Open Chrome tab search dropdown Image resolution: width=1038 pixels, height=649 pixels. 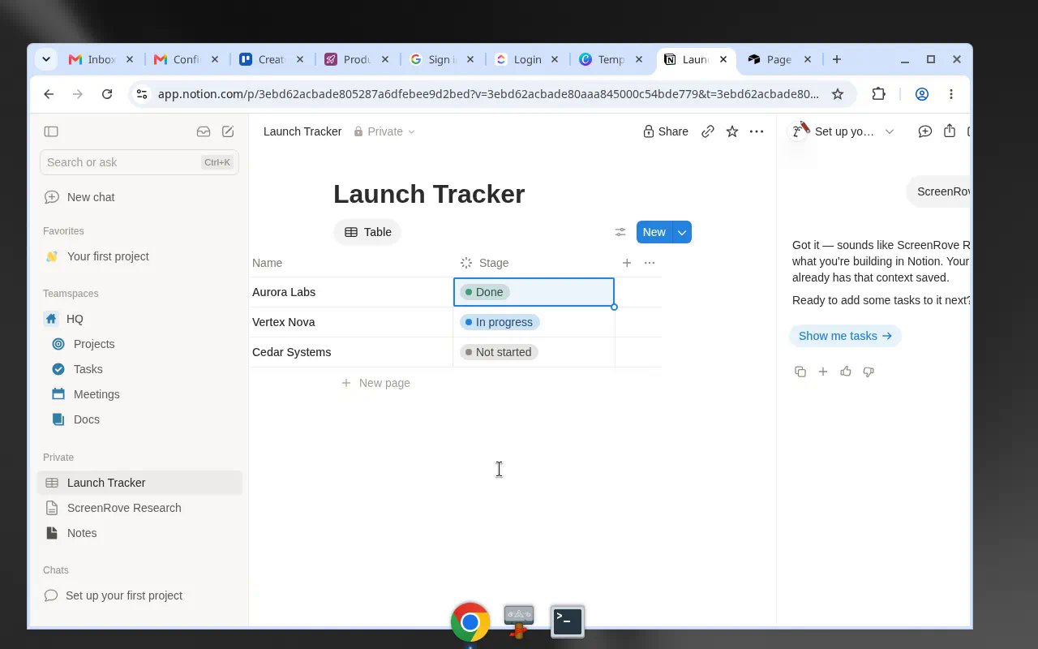click(46, 59)
